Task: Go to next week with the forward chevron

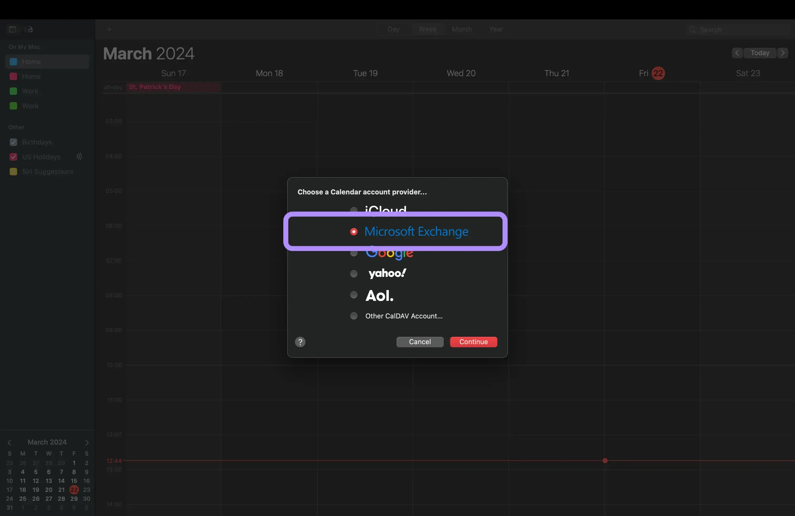Action: pyautogui.click(x=783, y=53)
